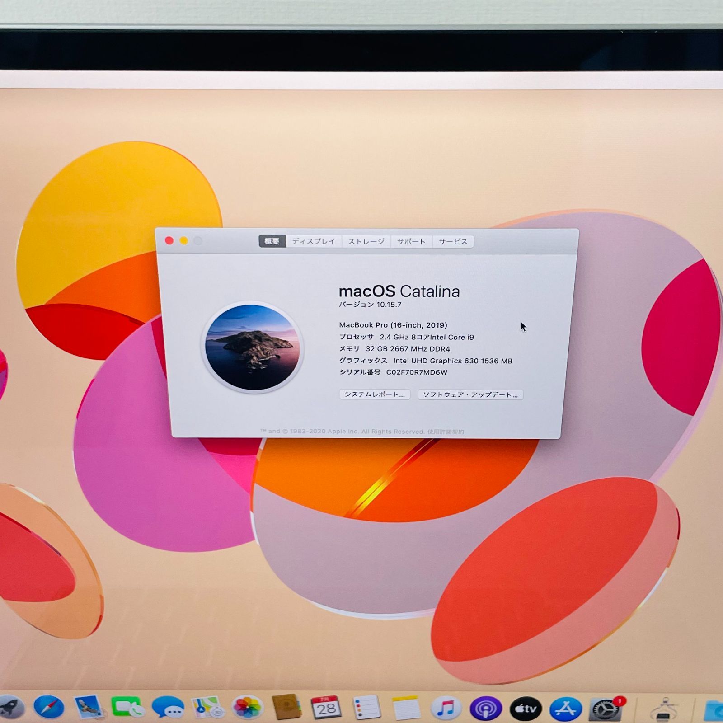Viewport: 723px width, 723px height.
Task: Click the システムレポート... button
Action: coord(375,394)
